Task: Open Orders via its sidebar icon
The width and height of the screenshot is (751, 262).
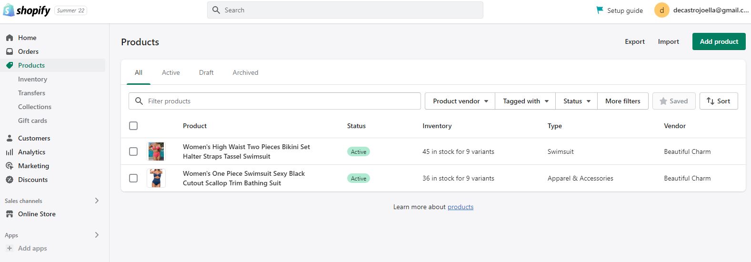Action: click(10, 51)
